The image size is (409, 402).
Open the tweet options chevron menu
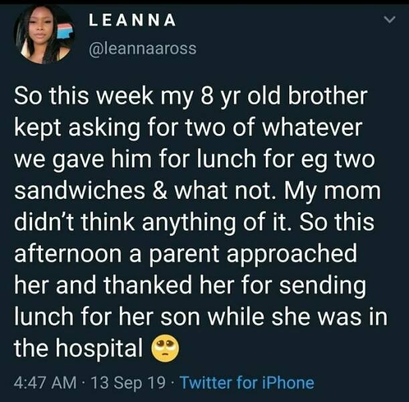390,19
